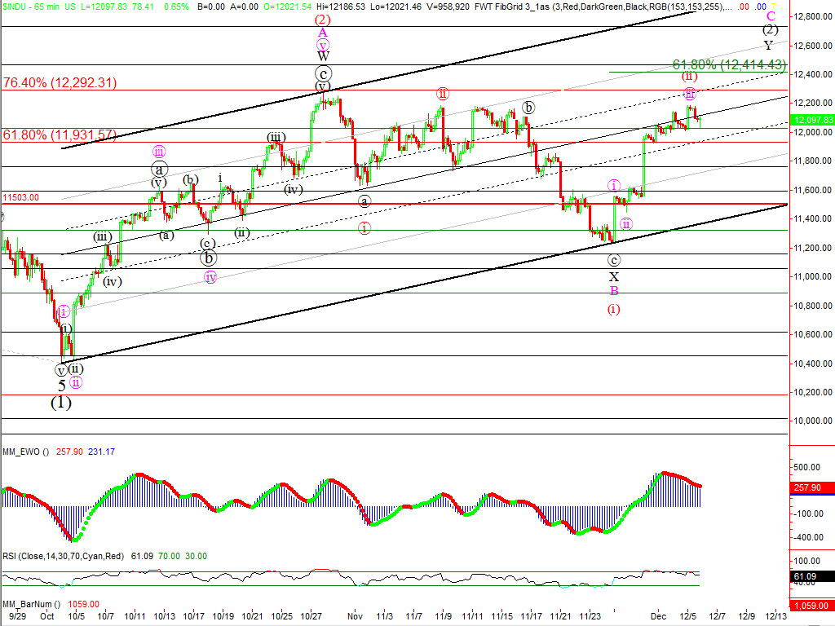Click the $INDU symbol label
This screenshot has height=626, width=835.
point(15,6)
